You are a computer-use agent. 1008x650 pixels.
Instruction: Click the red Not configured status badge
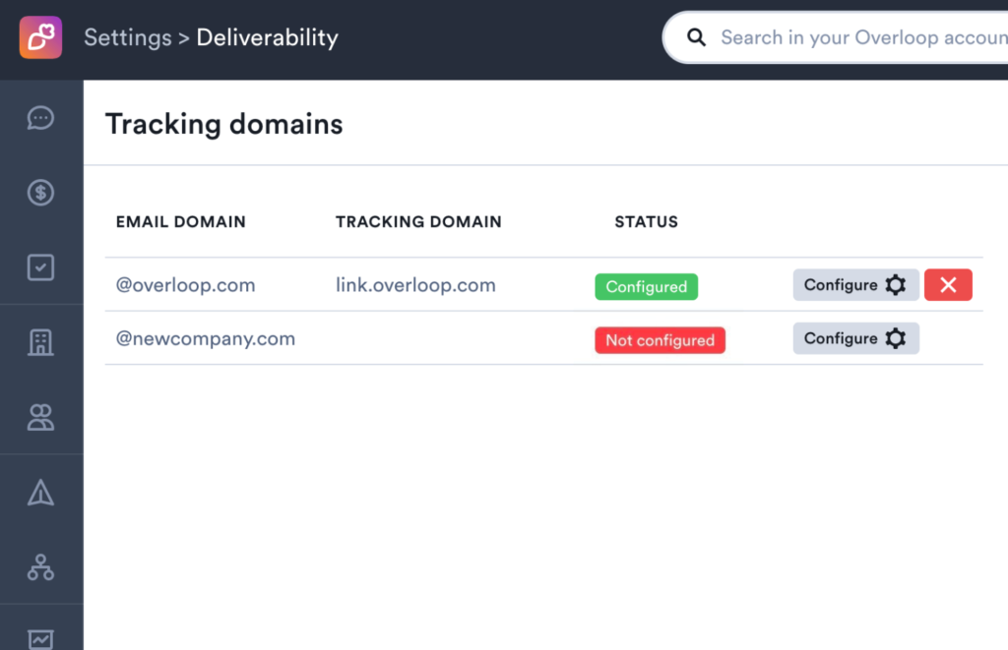click(x=661, y=340)
